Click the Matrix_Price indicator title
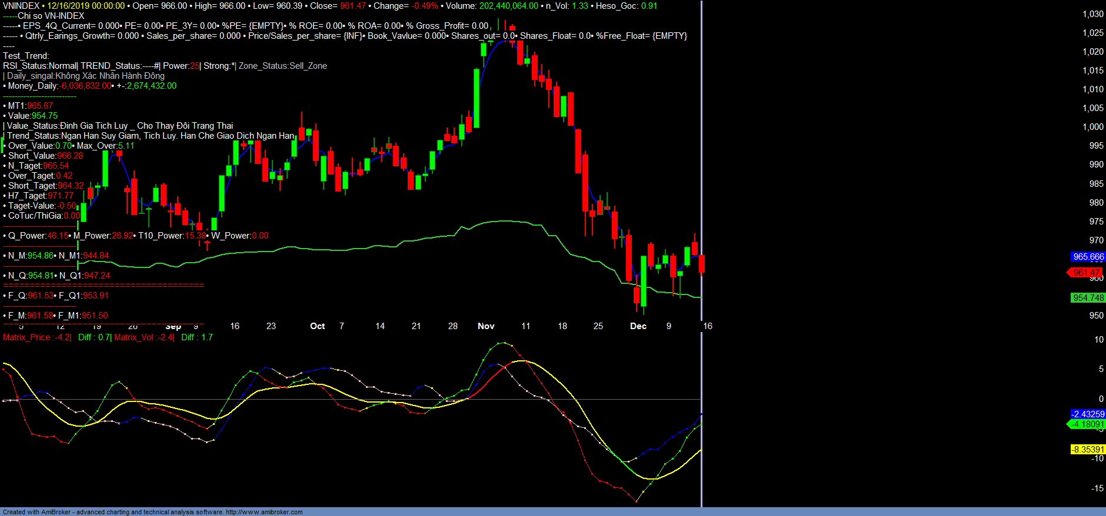 click(x=36, y=337)
